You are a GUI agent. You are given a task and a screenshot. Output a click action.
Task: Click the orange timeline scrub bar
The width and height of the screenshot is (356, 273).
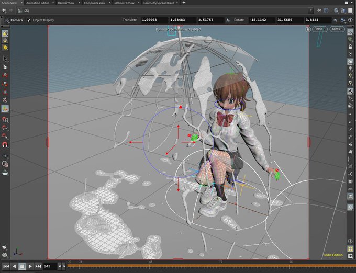(x=212, y=266)
